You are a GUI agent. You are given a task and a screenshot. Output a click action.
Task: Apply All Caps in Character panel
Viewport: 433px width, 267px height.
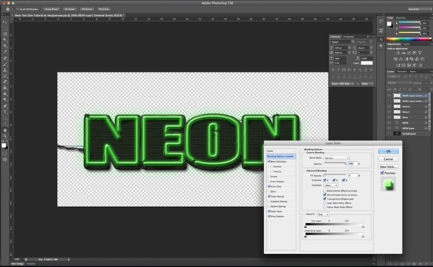coord(344,70)
